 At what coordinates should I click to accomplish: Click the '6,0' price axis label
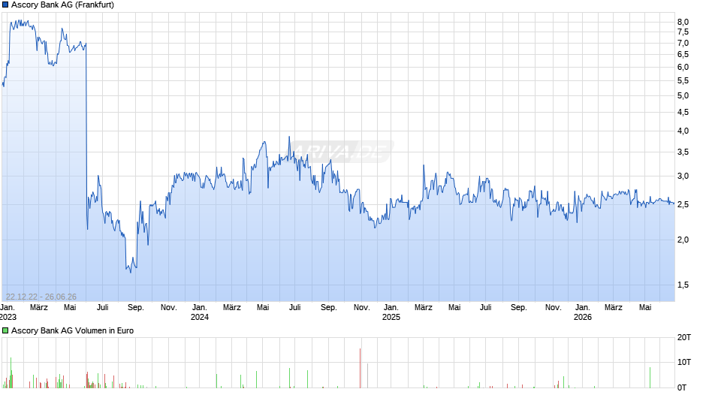tap(683, 67)
